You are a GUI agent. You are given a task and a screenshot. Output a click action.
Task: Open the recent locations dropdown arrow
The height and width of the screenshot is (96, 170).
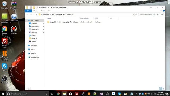(34, 14)
